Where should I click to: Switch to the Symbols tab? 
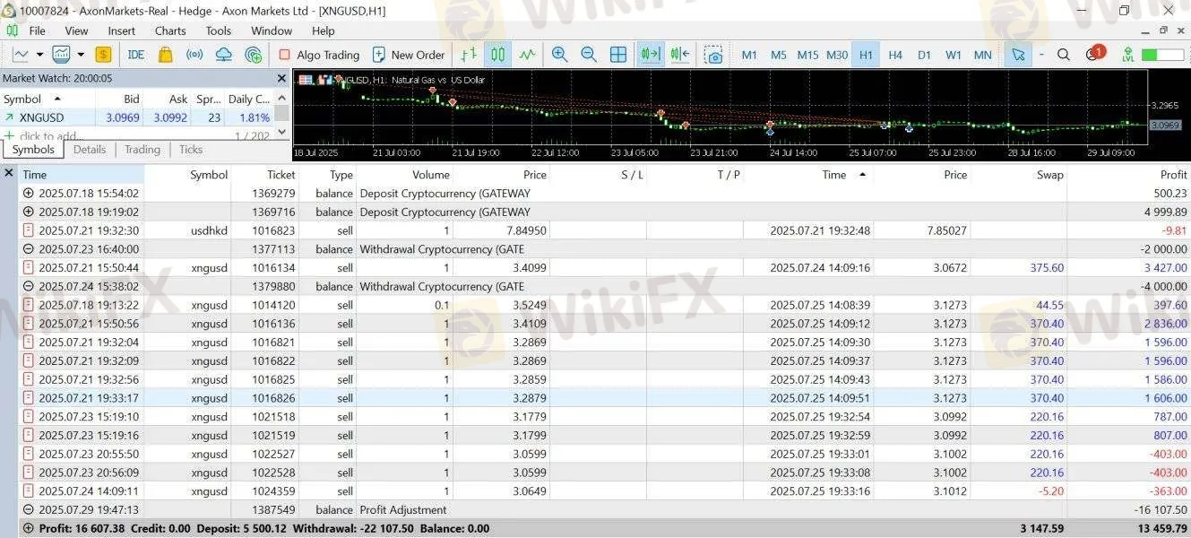point(33,150)
